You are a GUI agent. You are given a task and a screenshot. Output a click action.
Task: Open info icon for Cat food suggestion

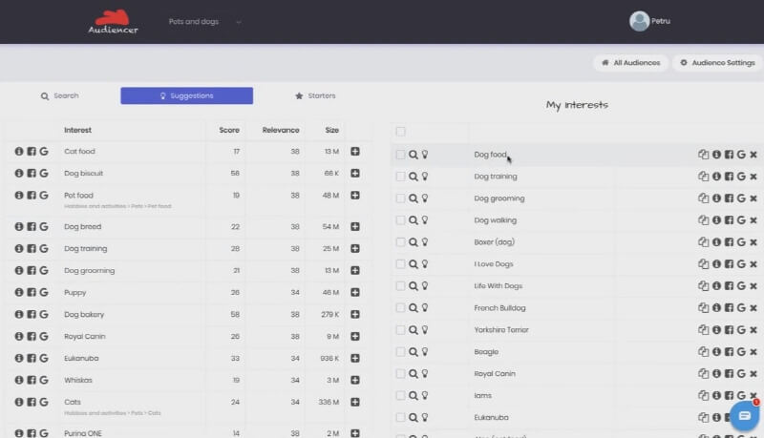coord(19,152)
